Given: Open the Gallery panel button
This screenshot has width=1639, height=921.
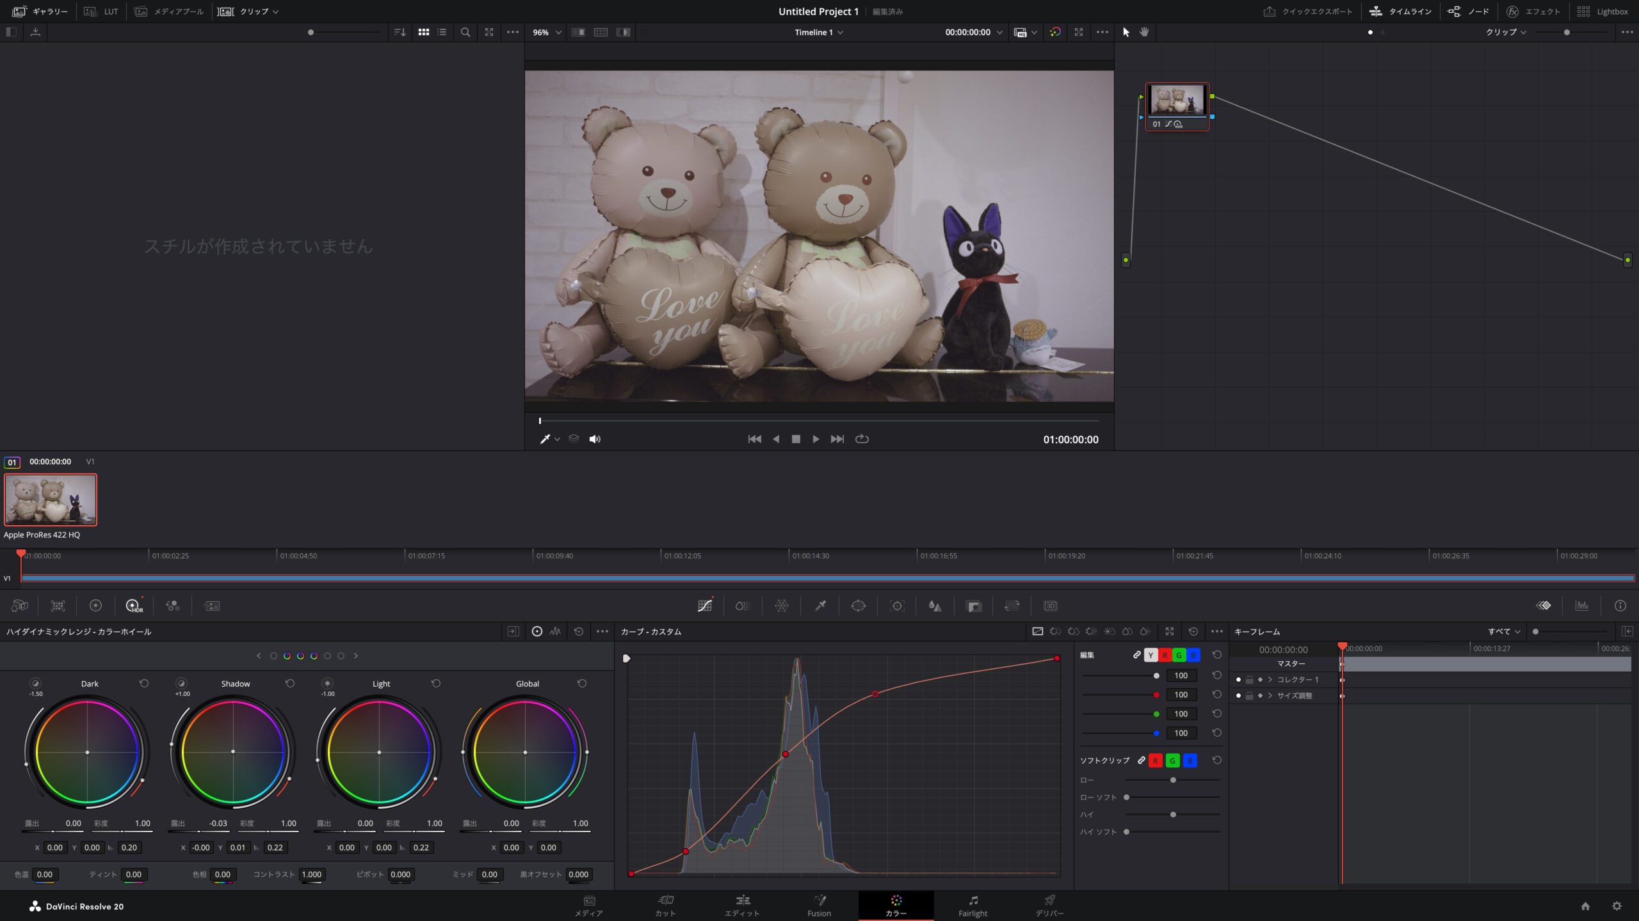Looking at the screenshot, I should (x=40, y=12).
